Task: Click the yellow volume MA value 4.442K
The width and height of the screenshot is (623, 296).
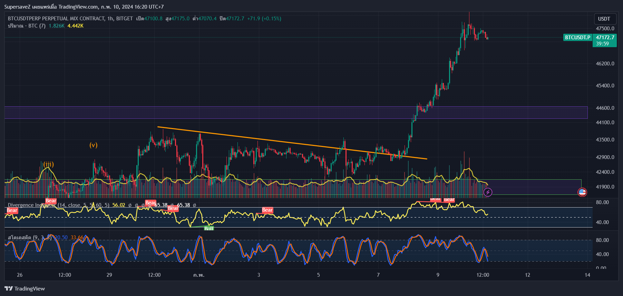Action: click(x=76, y=26)
